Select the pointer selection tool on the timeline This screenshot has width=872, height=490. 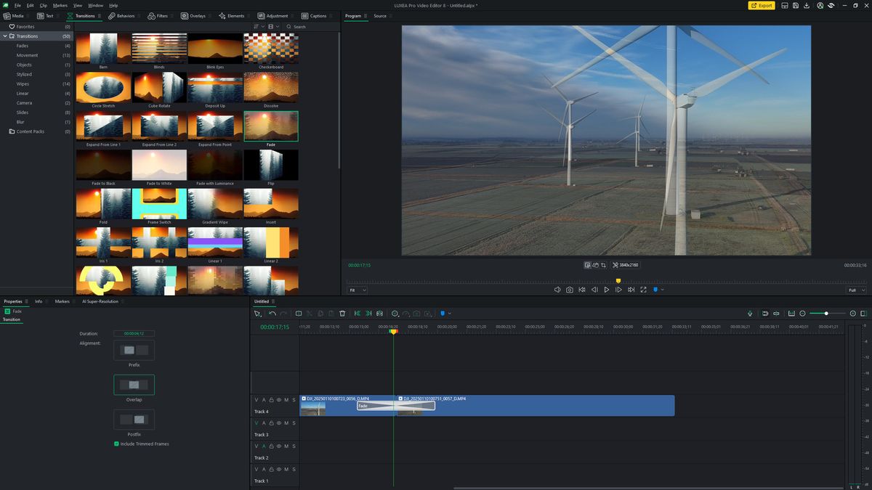click(x=257, y=313)
